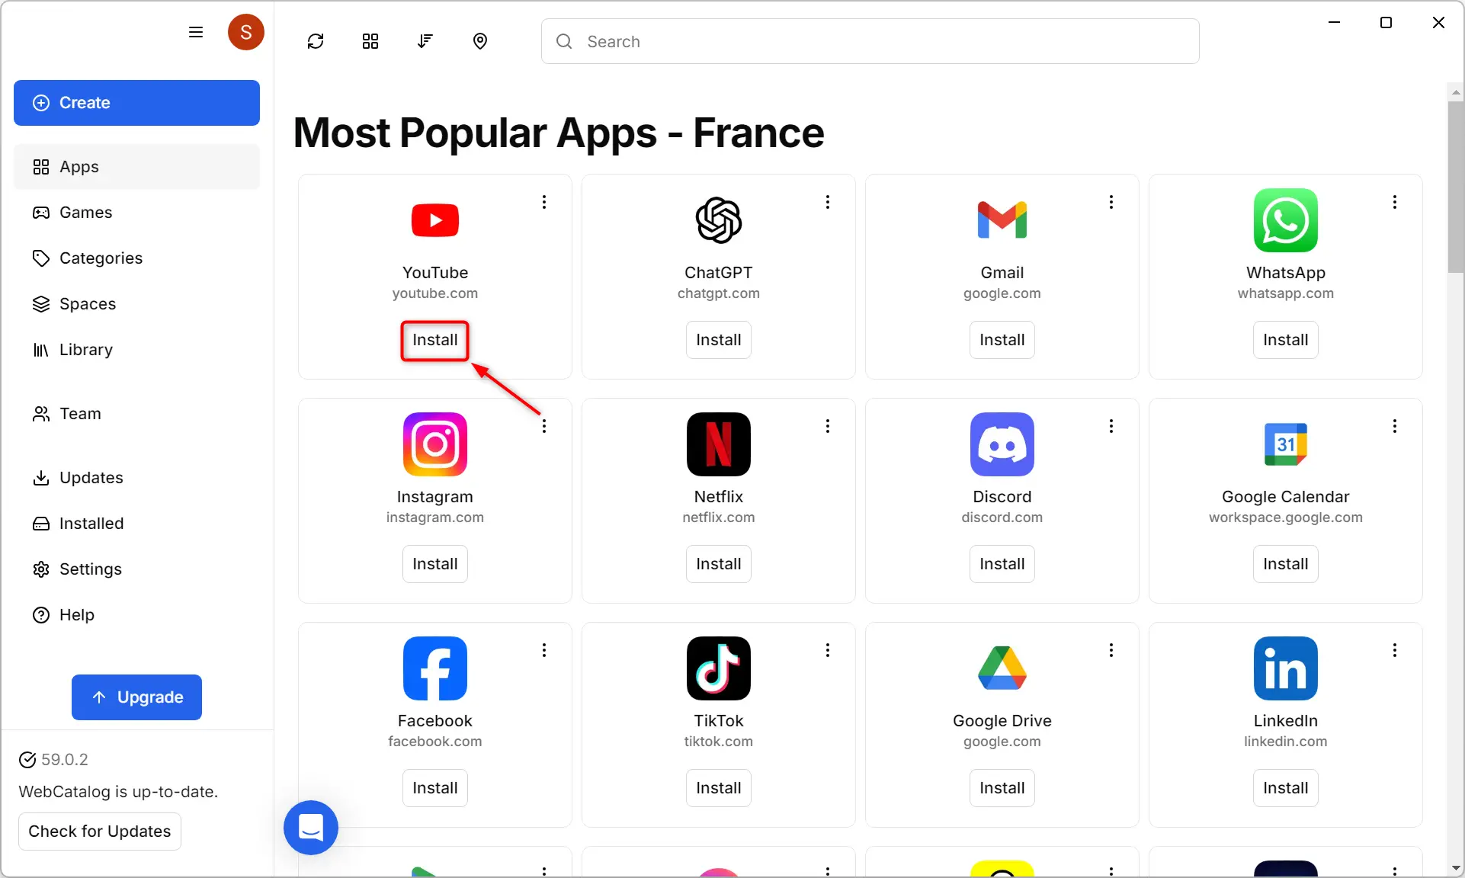Click the Netflix app icon
Image resolution: width=1465 pixels, height=878 pixels.
(718, 443)
